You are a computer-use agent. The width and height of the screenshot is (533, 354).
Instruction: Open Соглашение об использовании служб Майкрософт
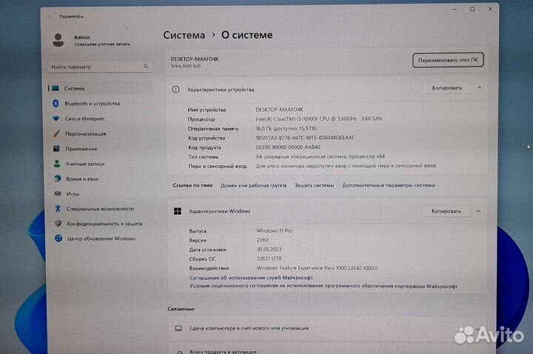point(251,278)
